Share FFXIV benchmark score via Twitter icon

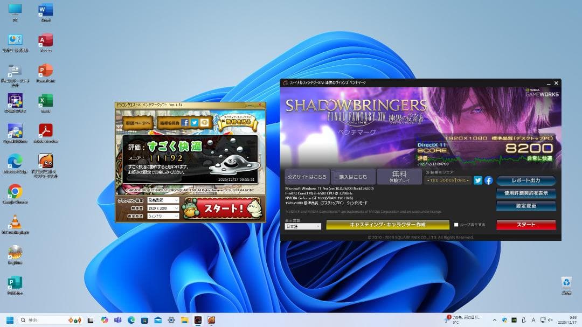478,180
